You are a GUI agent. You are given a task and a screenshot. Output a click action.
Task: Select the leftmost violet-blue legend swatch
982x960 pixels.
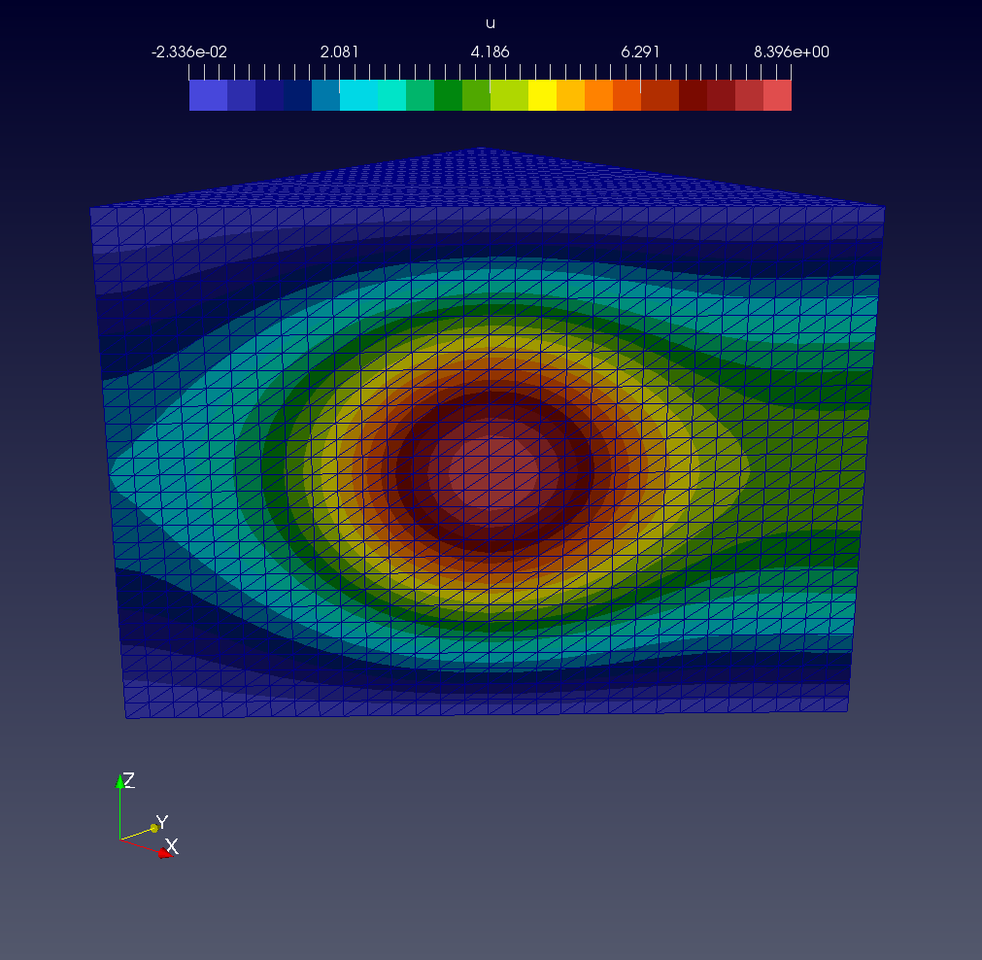[208, 95]
